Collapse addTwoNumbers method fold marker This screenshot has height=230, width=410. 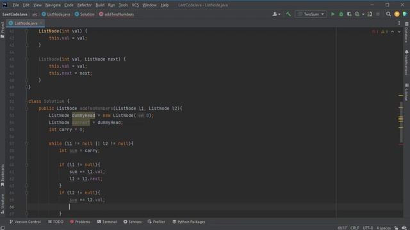pyautogui.click(x=26, y=108)
